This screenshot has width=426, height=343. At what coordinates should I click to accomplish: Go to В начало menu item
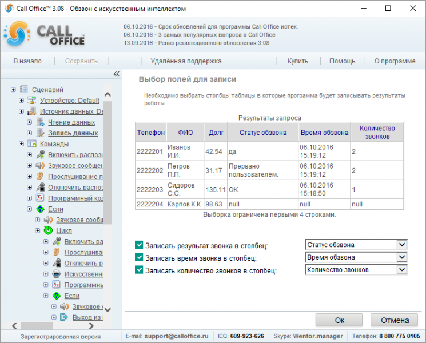27,61
